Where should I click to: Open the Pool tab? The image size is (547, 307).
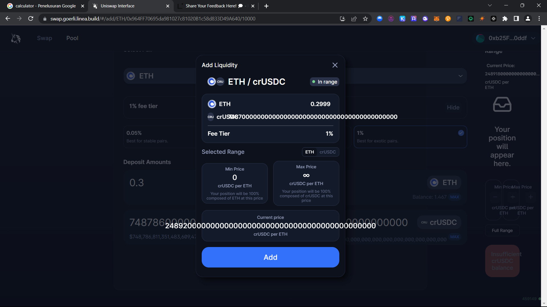(x=72, y=38)
